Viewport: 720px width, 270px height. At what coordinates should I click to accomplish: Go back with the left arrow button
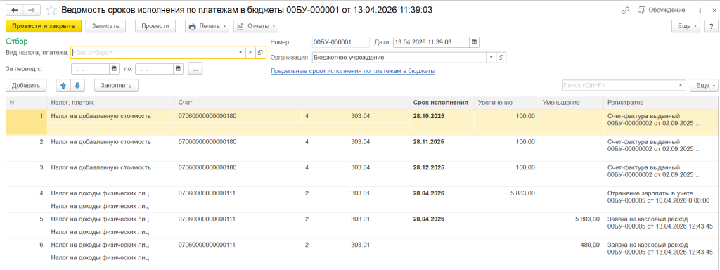click(14, 10)
